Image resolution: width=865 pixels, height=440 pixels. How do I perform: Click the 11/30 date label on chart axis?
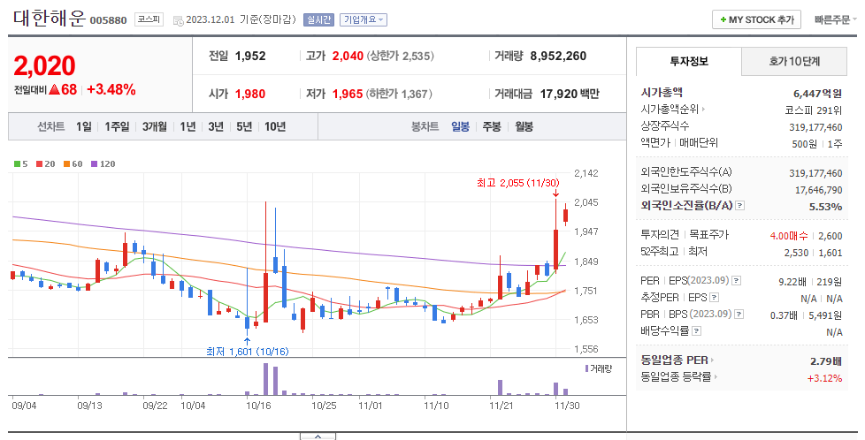pyautogui.click(x=567, y=406)
